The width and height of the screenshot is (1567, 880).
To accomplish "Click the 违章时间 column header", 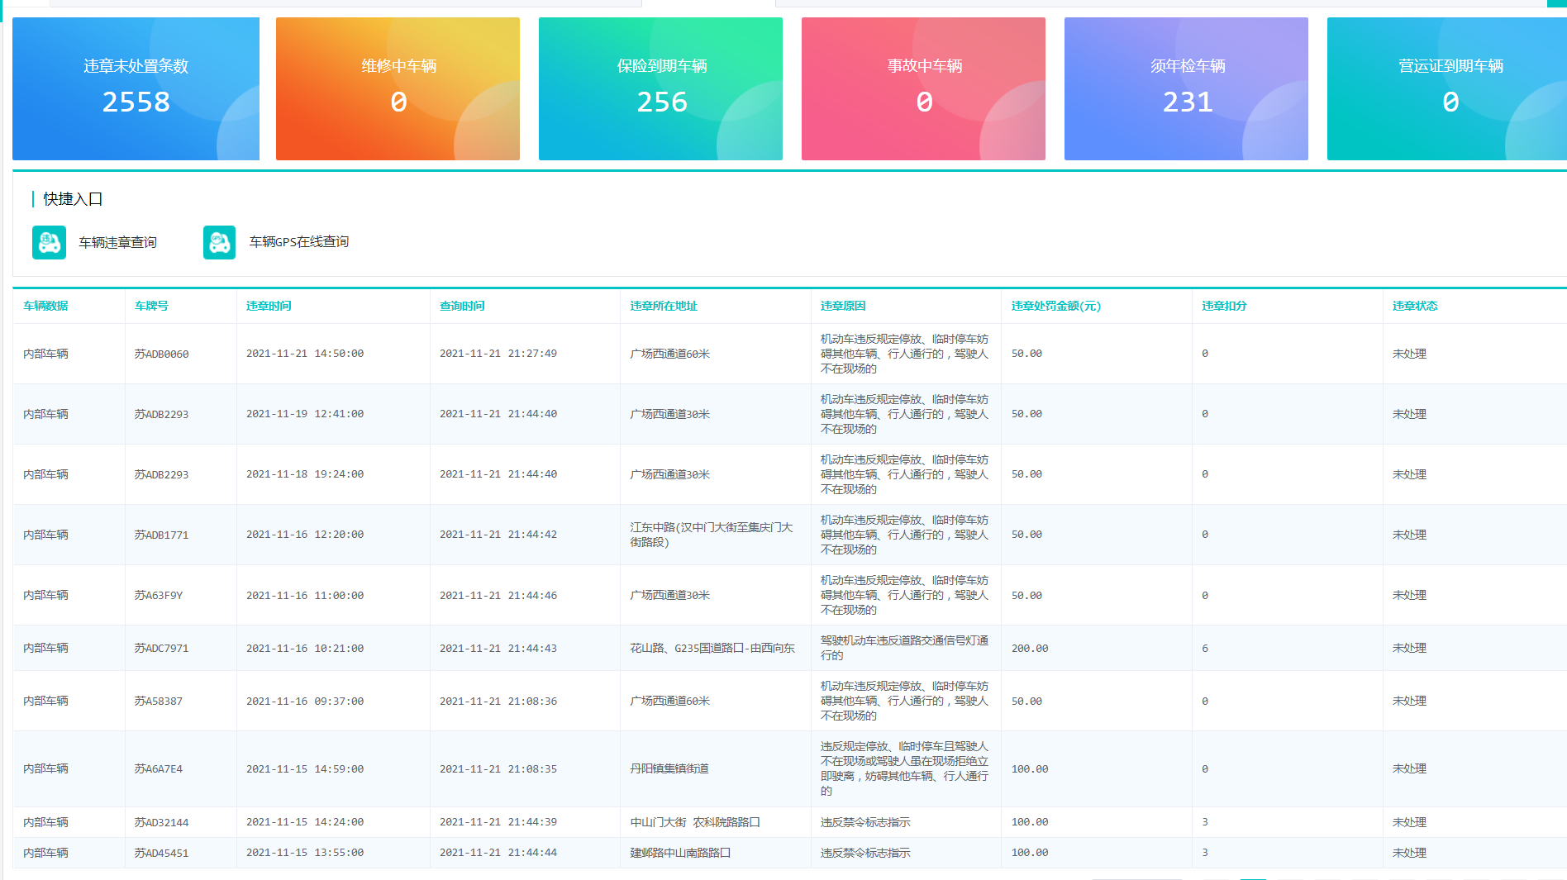I will coord(269,306).
